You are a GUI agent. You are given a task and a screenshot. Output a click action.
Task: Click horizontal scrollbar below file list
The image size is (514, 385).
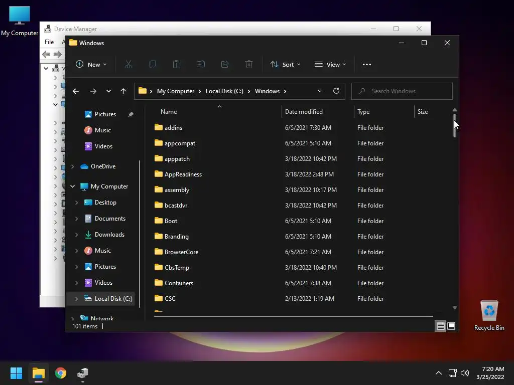pos(293,316)
